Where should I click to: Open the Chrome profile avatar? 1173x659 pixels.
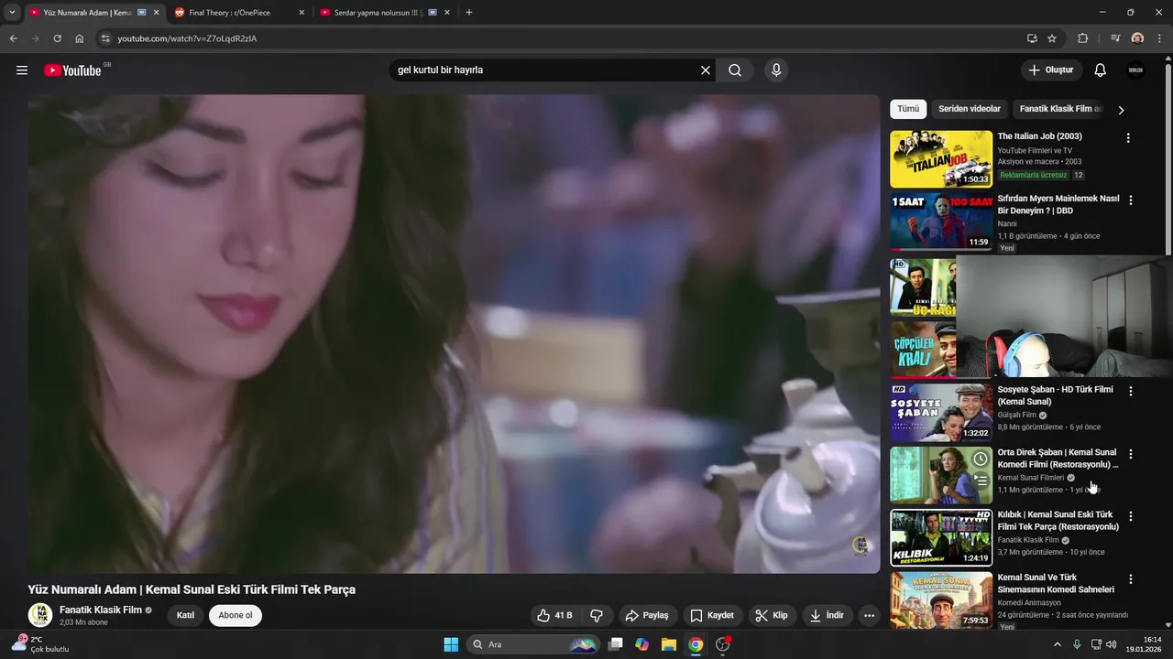point(1137,38)
